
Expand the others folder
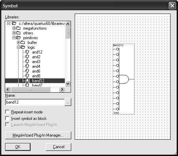point(14,33)
